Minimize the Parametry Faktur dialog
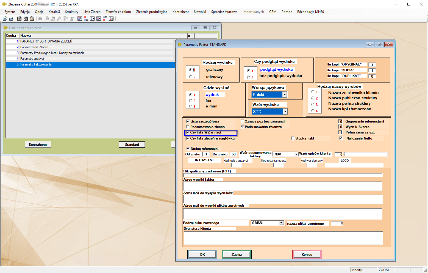This screenshot has height=273, width=428. 370,44
